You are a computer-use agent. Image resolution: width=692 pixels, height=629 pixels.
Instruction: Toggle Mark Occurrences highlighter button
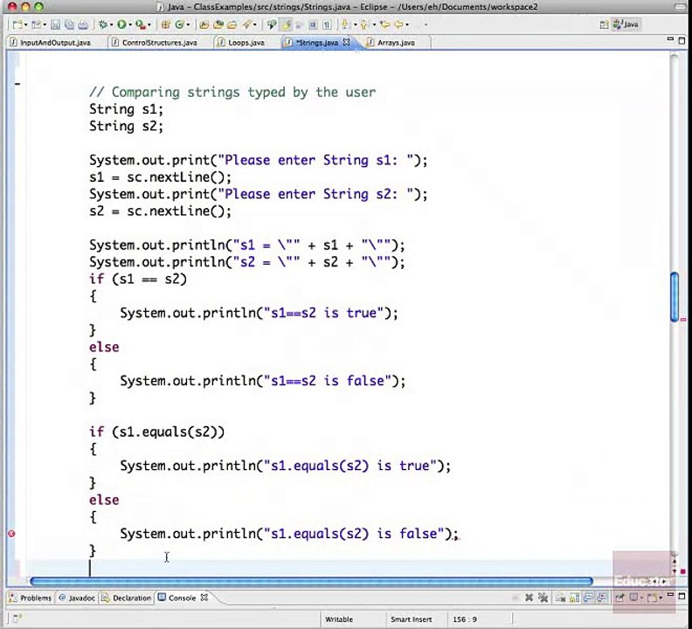[287, 24]
